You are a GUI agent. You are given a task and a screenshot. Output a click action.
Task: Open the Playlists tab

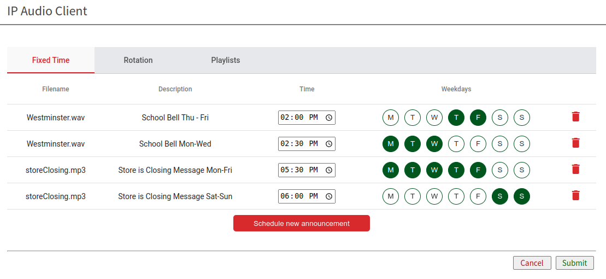tap(225, 60)
